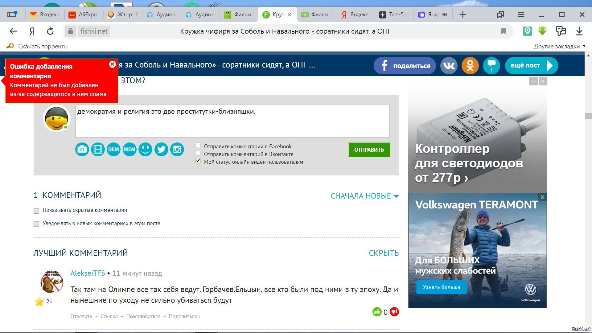The height and width of the screenshot is (333, 592).
Task: Uncheck my online status visibility
Action: tap(198, 161)
